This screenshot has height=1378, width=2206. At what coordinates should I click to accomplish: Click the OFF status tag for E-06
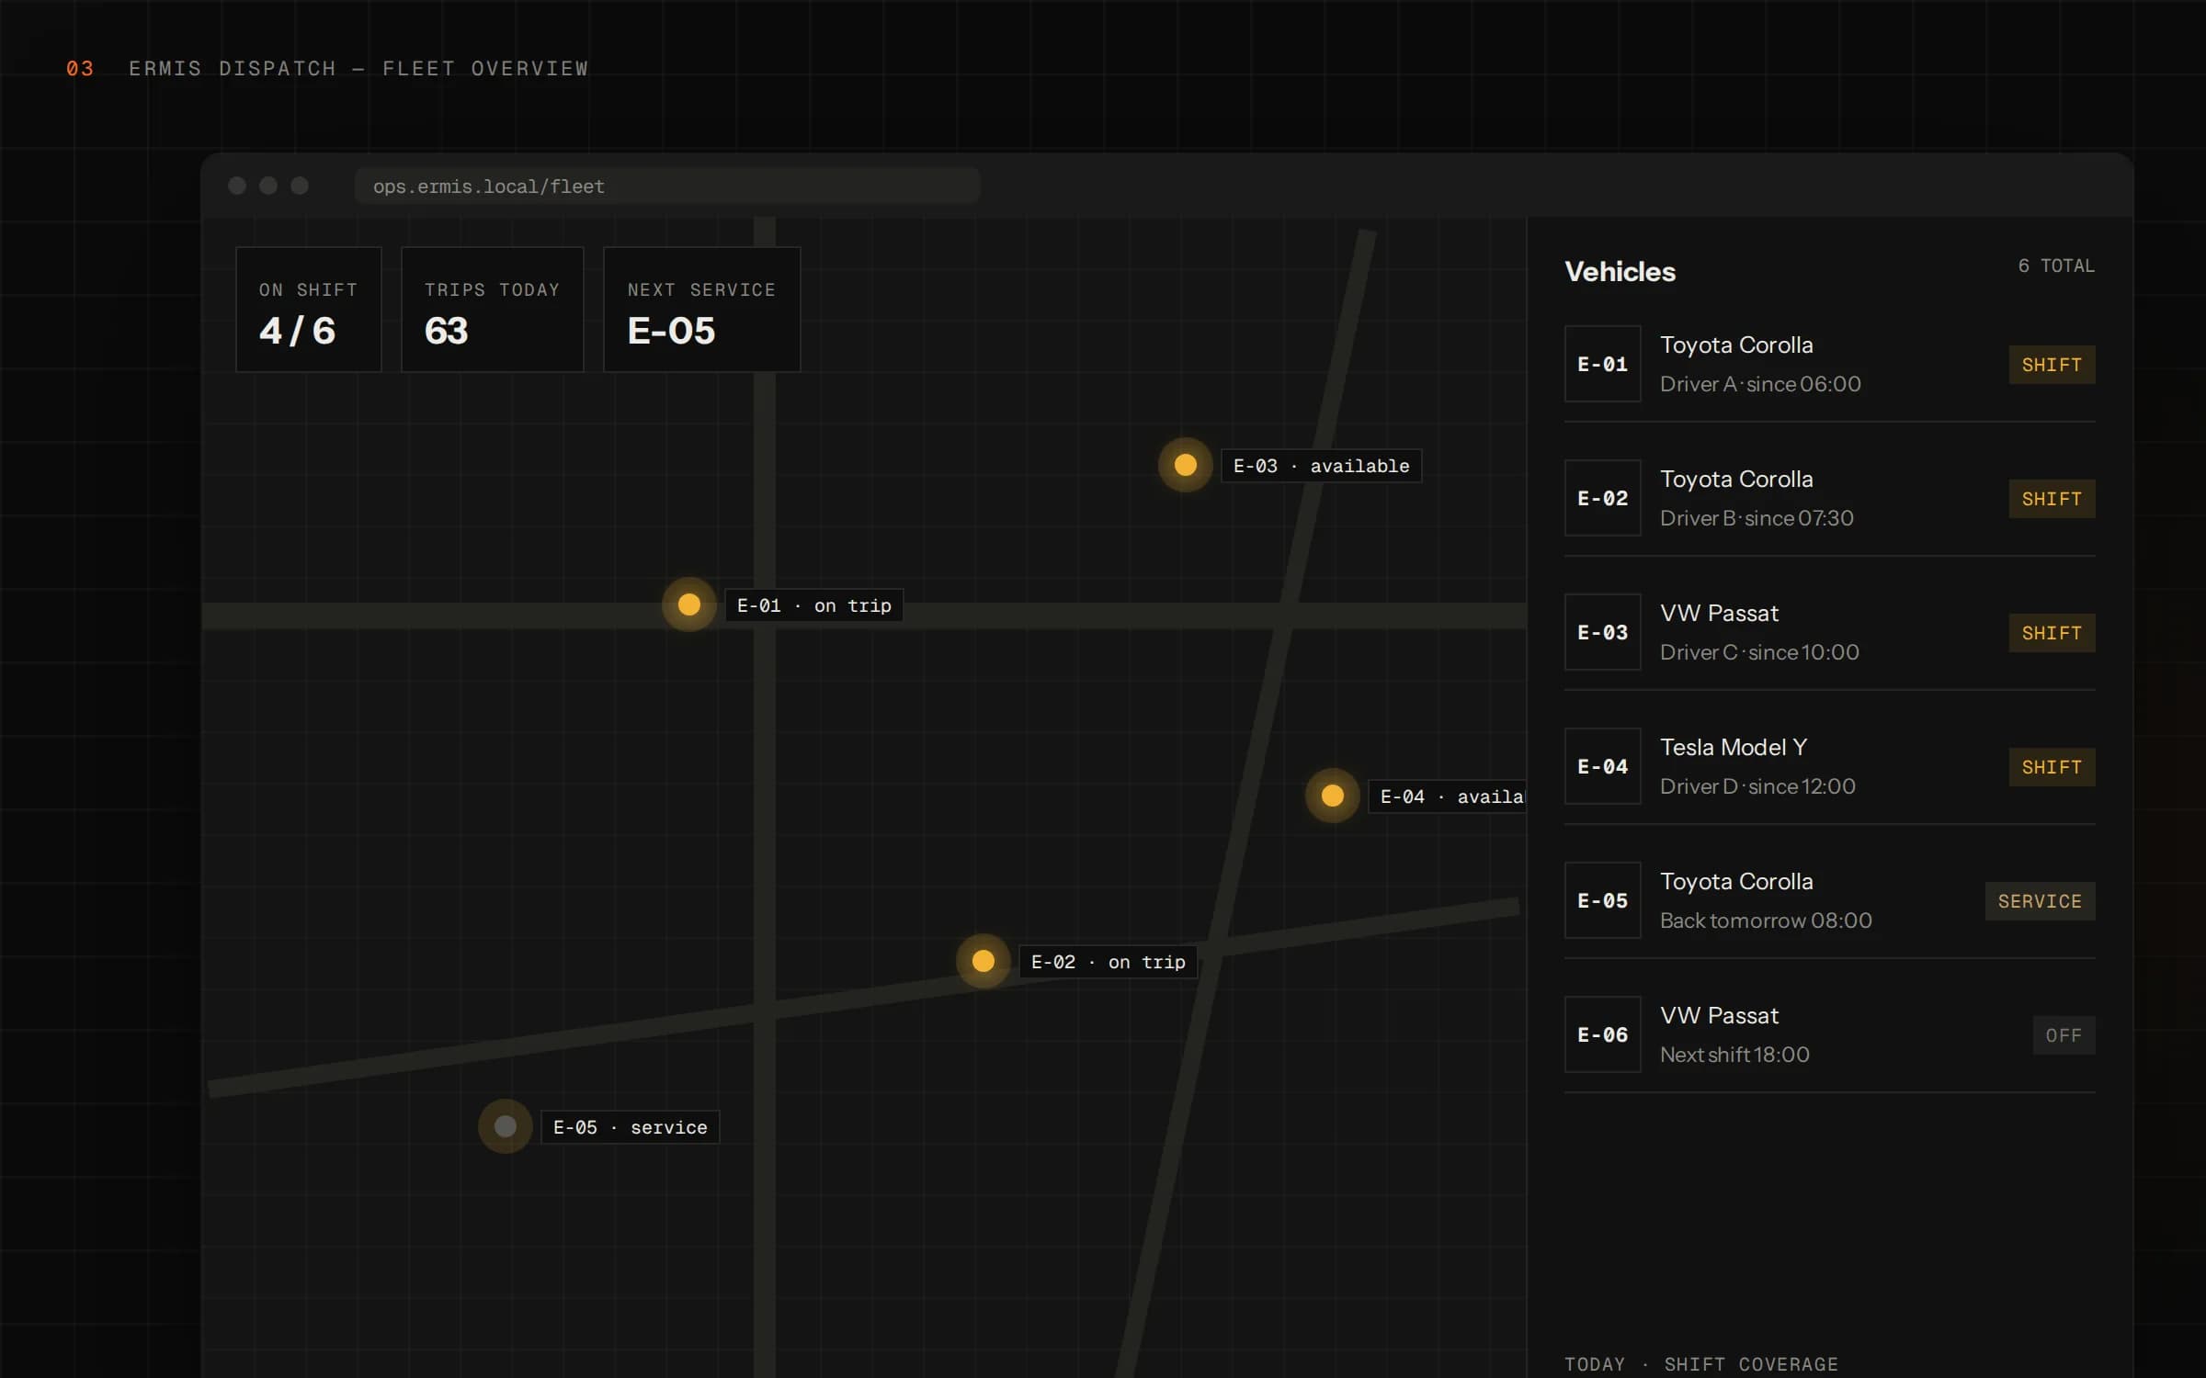[x=2064, y=1035]
